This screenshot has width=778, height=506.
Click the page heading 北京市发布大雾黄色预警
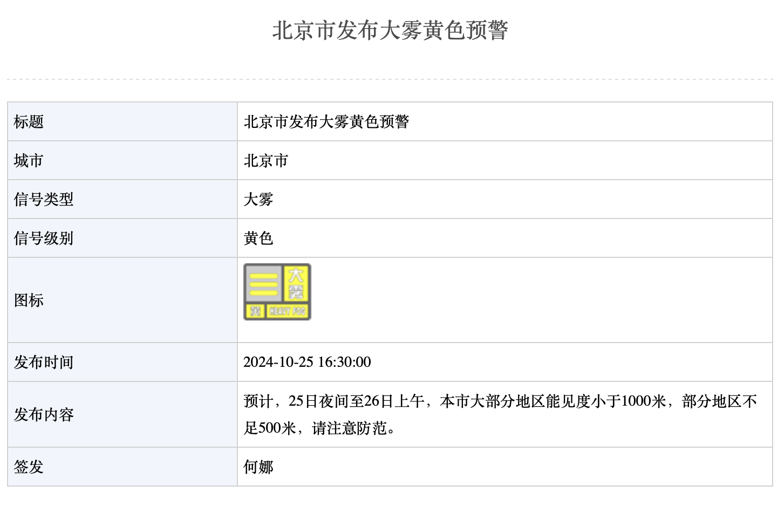coord(390,30)
